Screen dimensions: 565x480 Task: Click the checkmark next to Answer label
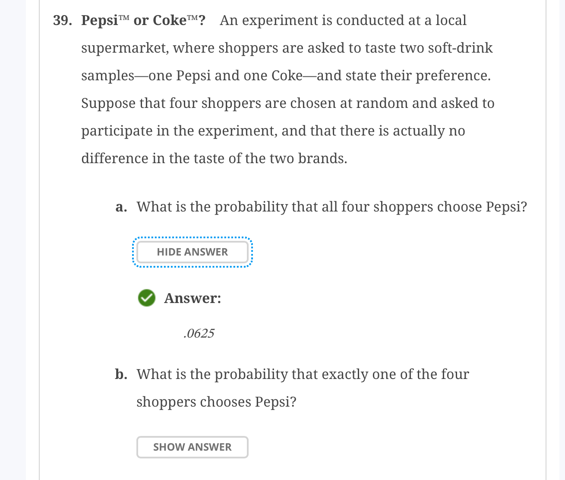point(146,298)
